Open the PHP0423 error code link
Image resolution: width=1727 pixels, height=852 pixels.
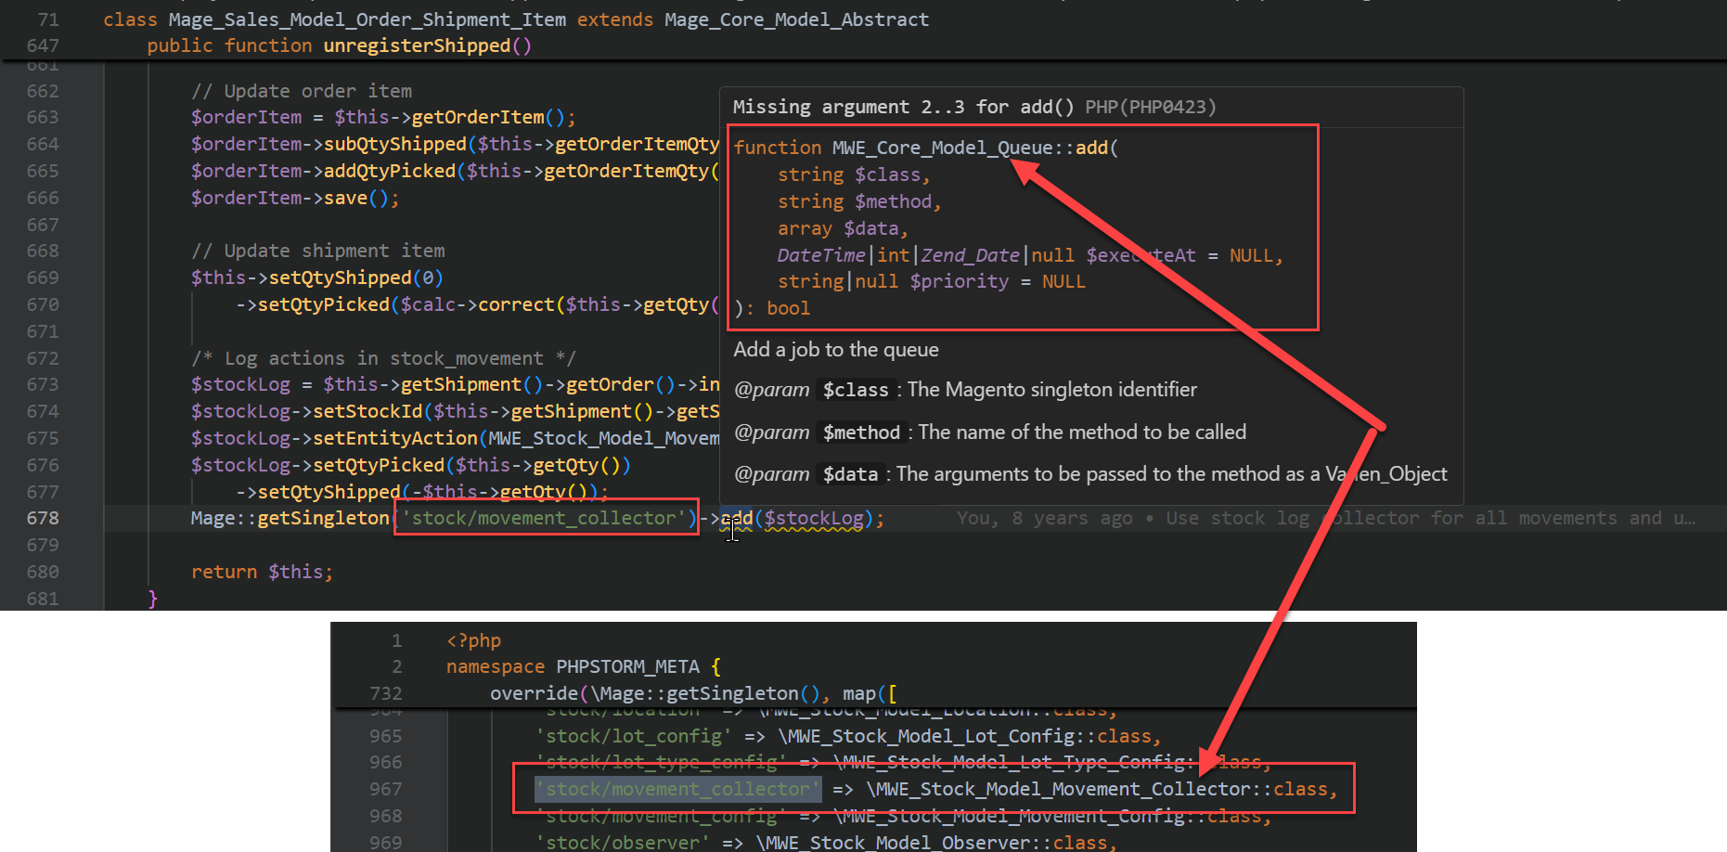coord(1151,107)
